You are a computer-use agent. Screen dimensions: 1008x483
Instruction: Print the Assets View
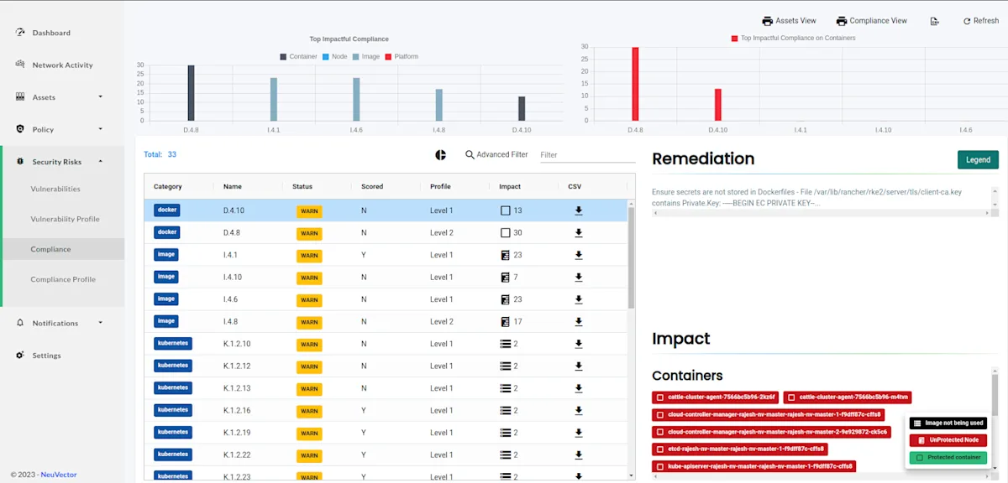[x=789, y=21]
